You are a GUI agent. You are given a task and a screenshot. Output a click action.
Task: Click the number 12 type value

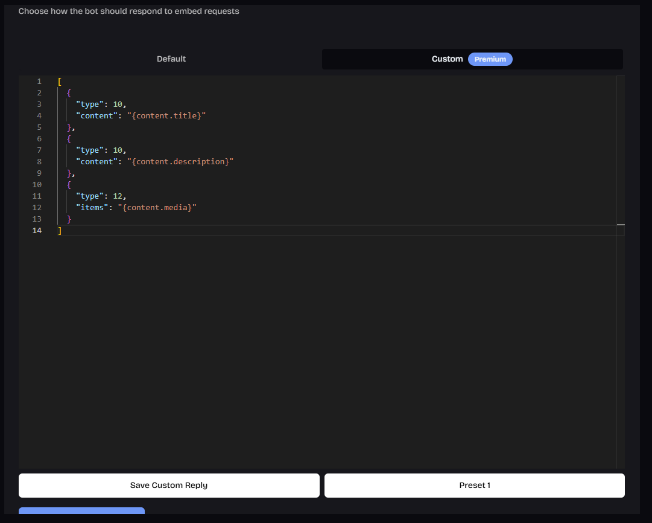[x=118, y=196]
